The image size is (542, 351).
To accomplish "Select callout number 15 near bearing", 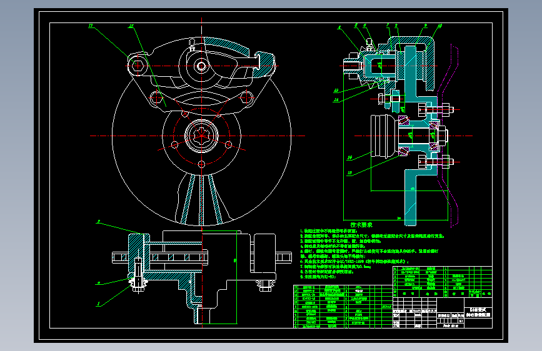I will point(349,173).
